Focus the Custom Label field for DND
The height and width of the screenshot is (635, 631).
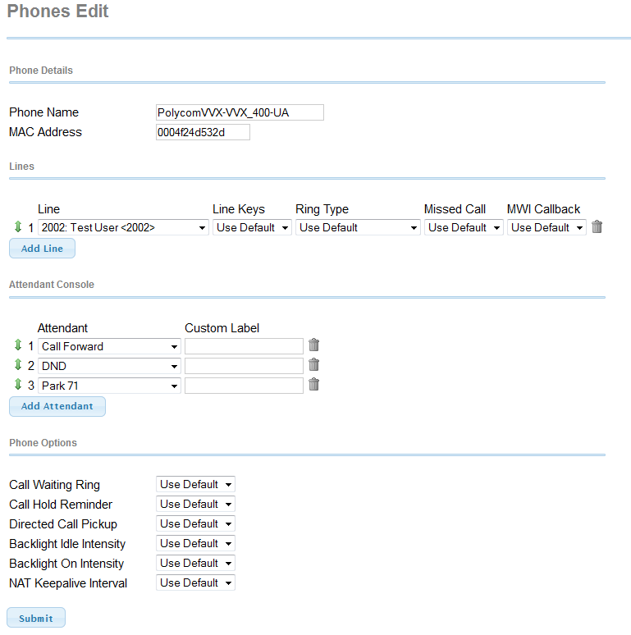coord(244,366)
